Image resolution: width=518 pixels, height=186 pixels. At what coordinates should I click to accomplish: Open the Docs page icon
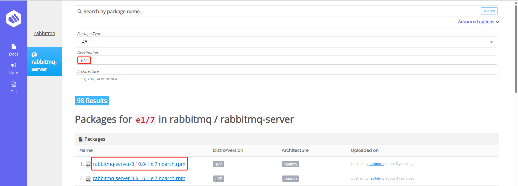tap(14, 46)
